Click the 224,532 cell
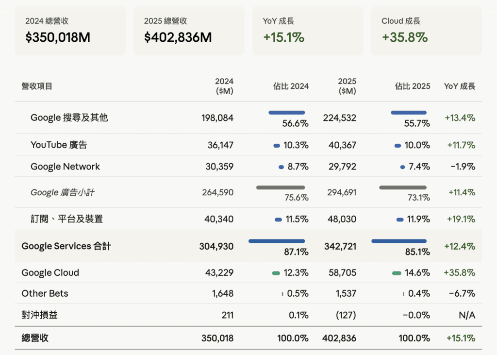 click(x=339, y=118)
